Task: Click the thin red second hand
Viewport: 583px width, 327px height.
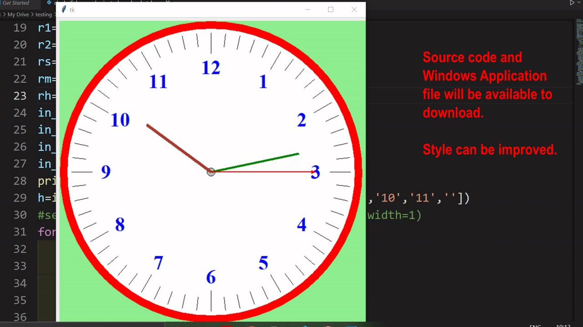Action: coord(264,172)
